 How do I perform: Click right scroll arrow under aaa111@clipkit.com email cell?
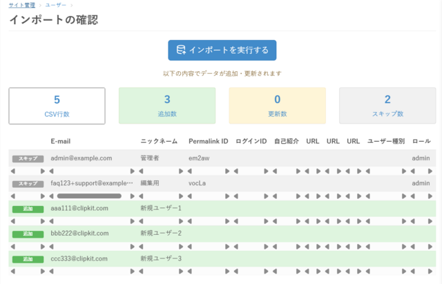coord(132,221)
